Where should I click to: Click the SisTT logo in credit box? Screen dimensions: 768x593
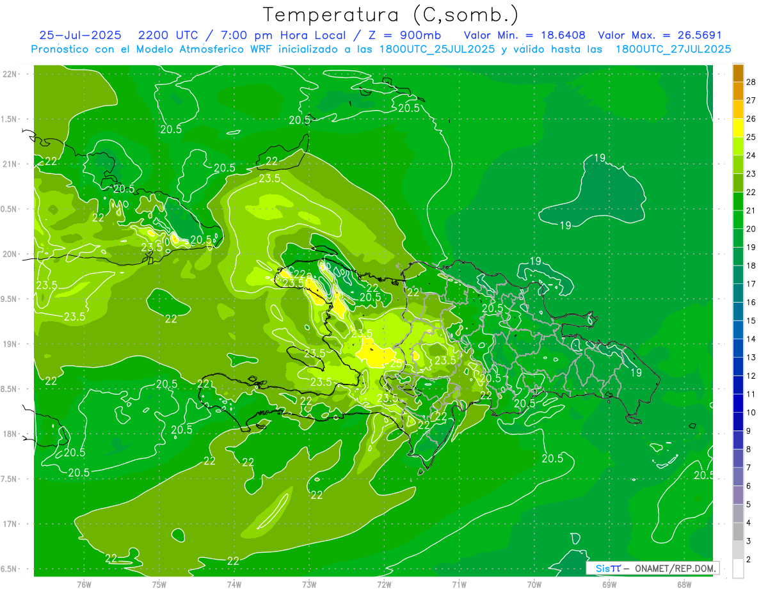(607, 568)
